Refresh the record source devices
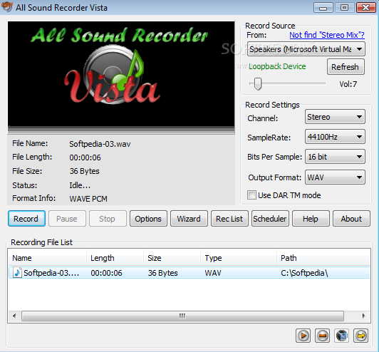This screenshot has width=379, height=352. (346, 67)
